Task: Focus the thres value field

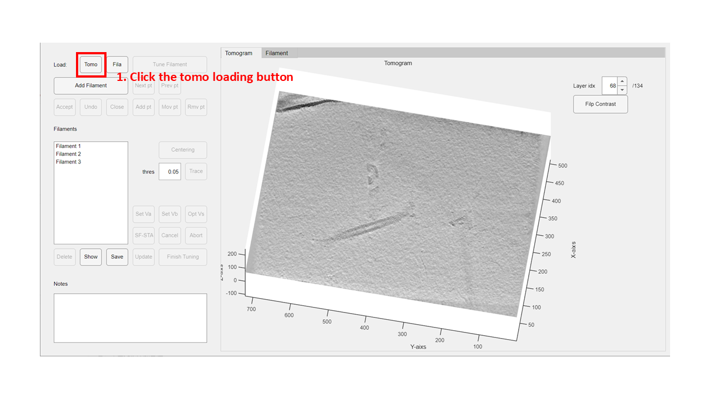Action: pyautogui.click(x=170, y=171)
